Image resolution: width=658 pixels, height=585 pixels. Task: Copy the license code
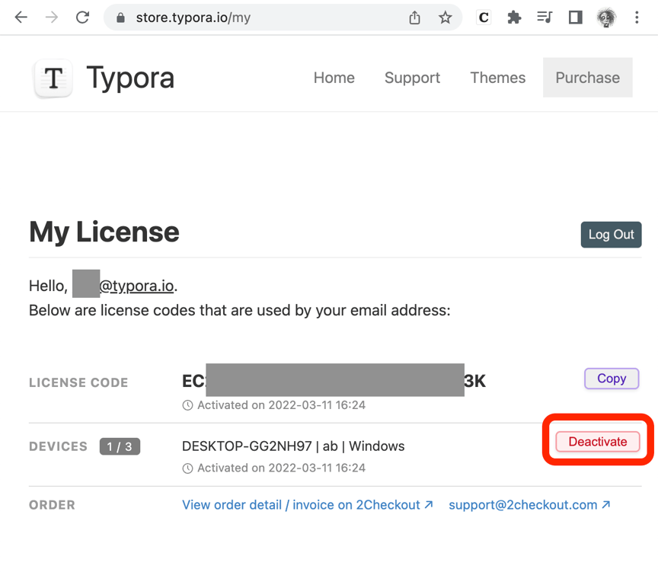pos(611,379)
